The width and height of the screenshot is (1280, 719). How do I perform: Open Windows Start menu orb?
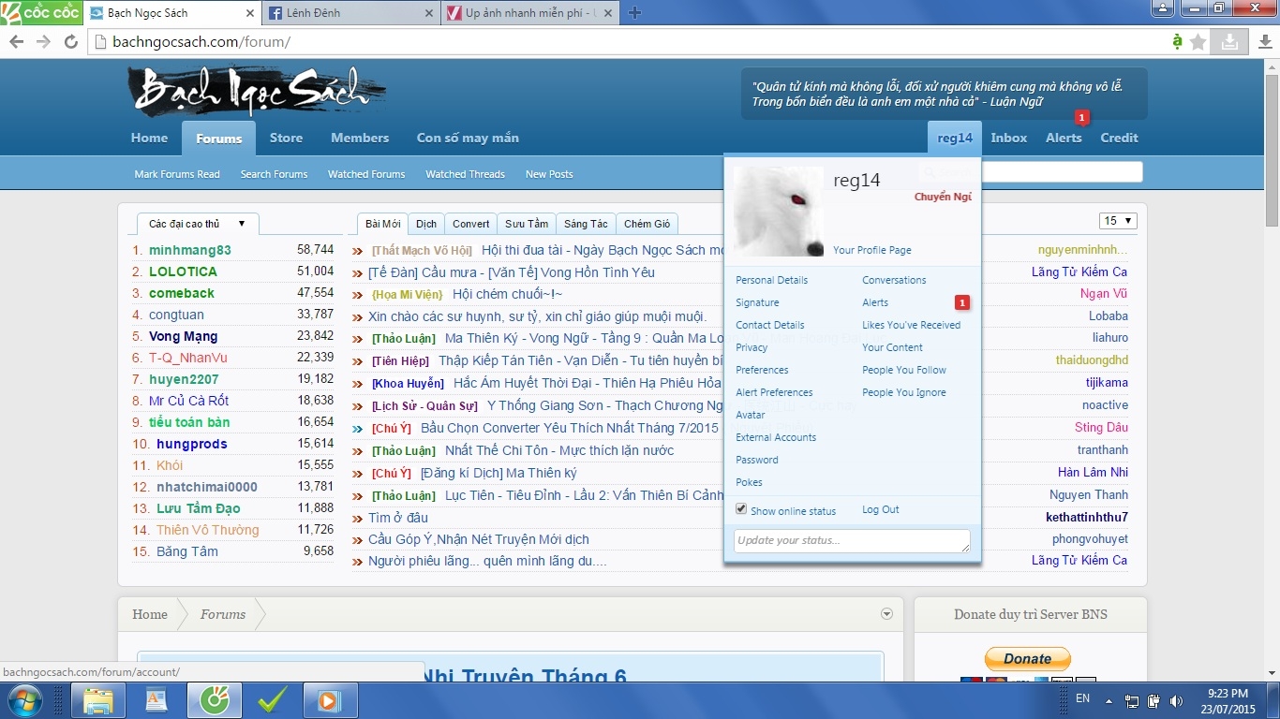[x=23, y=700]
